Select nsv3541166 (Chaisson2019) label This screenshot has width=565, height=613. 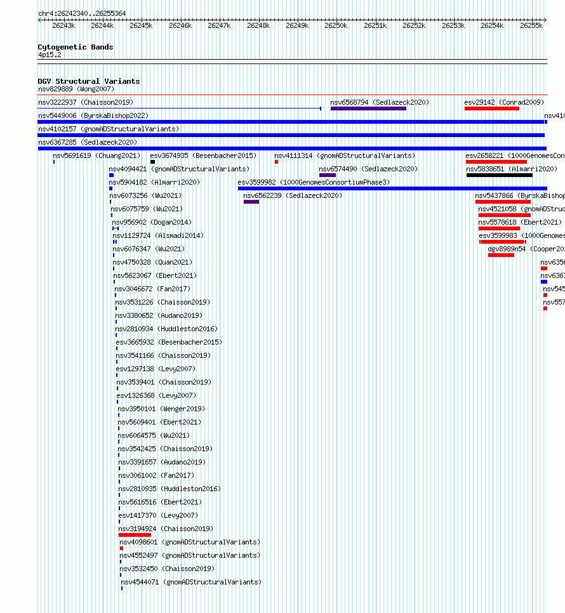point(163,355)
